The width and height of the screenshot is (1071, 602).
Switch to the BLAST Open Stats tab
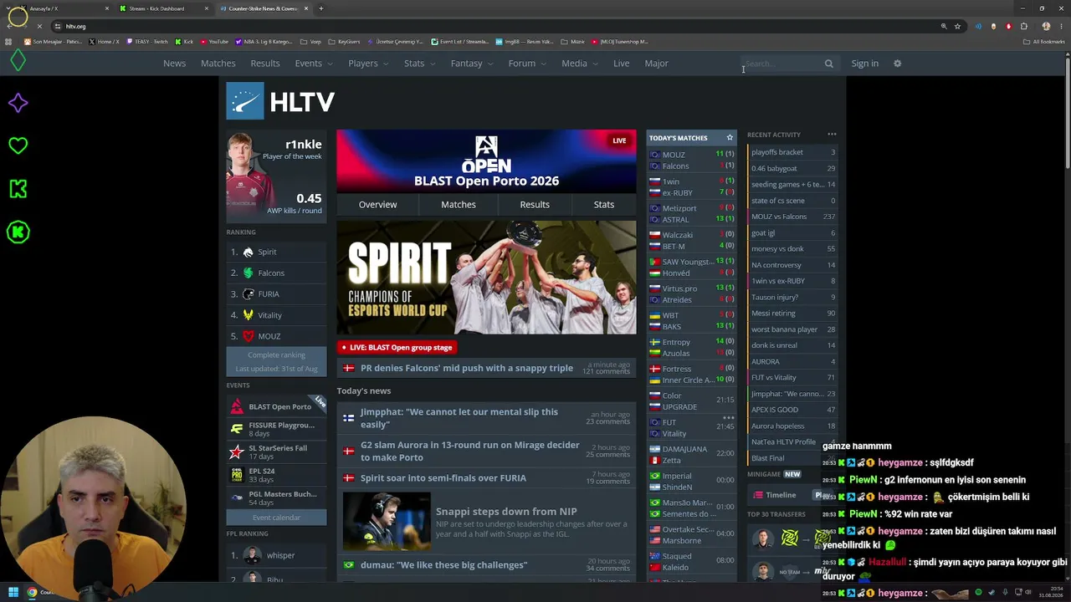click(x=604, y=205)
